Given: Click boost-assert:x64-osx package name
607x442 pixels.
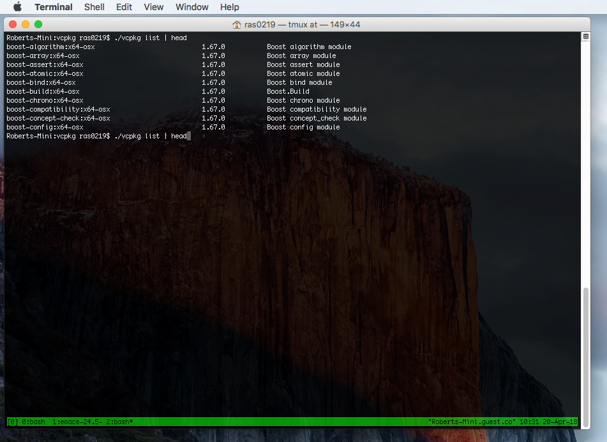Looking at the screenshot, I should point(45,64).
